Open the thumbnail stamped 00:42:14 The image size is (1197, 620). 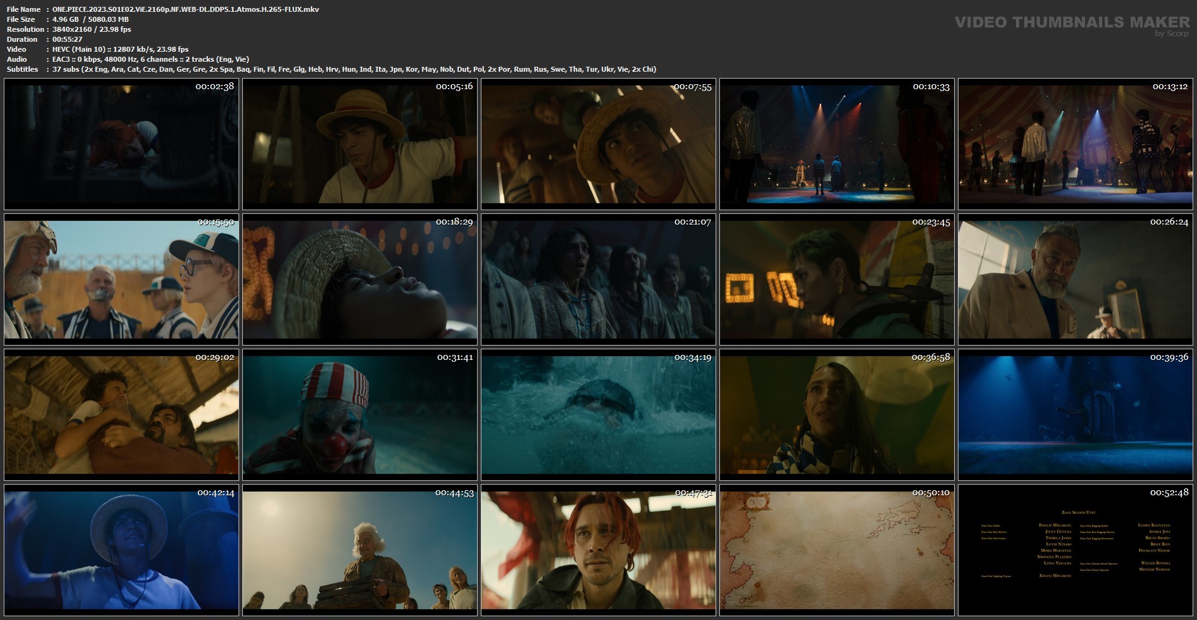(121, 550)
